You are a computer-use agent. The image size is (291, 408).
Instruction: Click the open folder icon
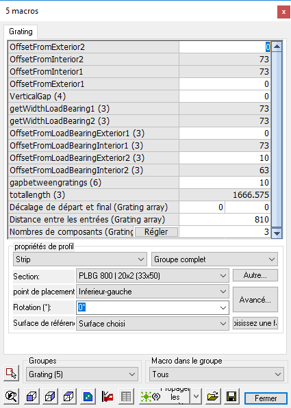tap(213, 396)
